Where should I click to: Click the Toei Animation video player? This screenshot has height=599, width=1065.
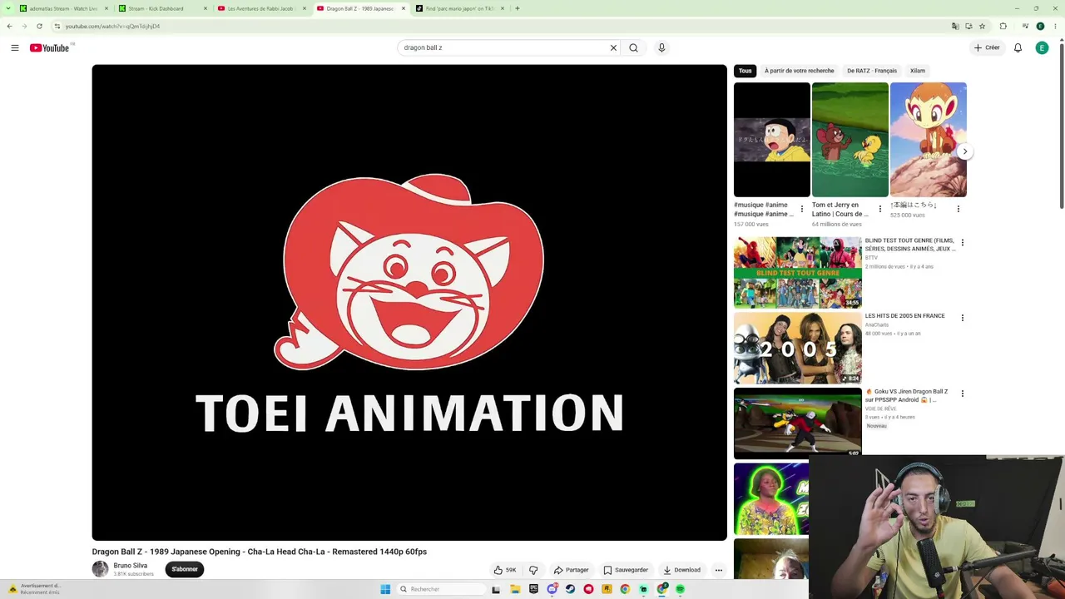tap(409, 303)
